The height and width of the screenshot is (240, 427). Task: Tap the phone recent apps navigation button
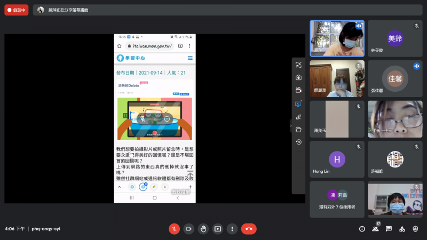coord(132,198)
